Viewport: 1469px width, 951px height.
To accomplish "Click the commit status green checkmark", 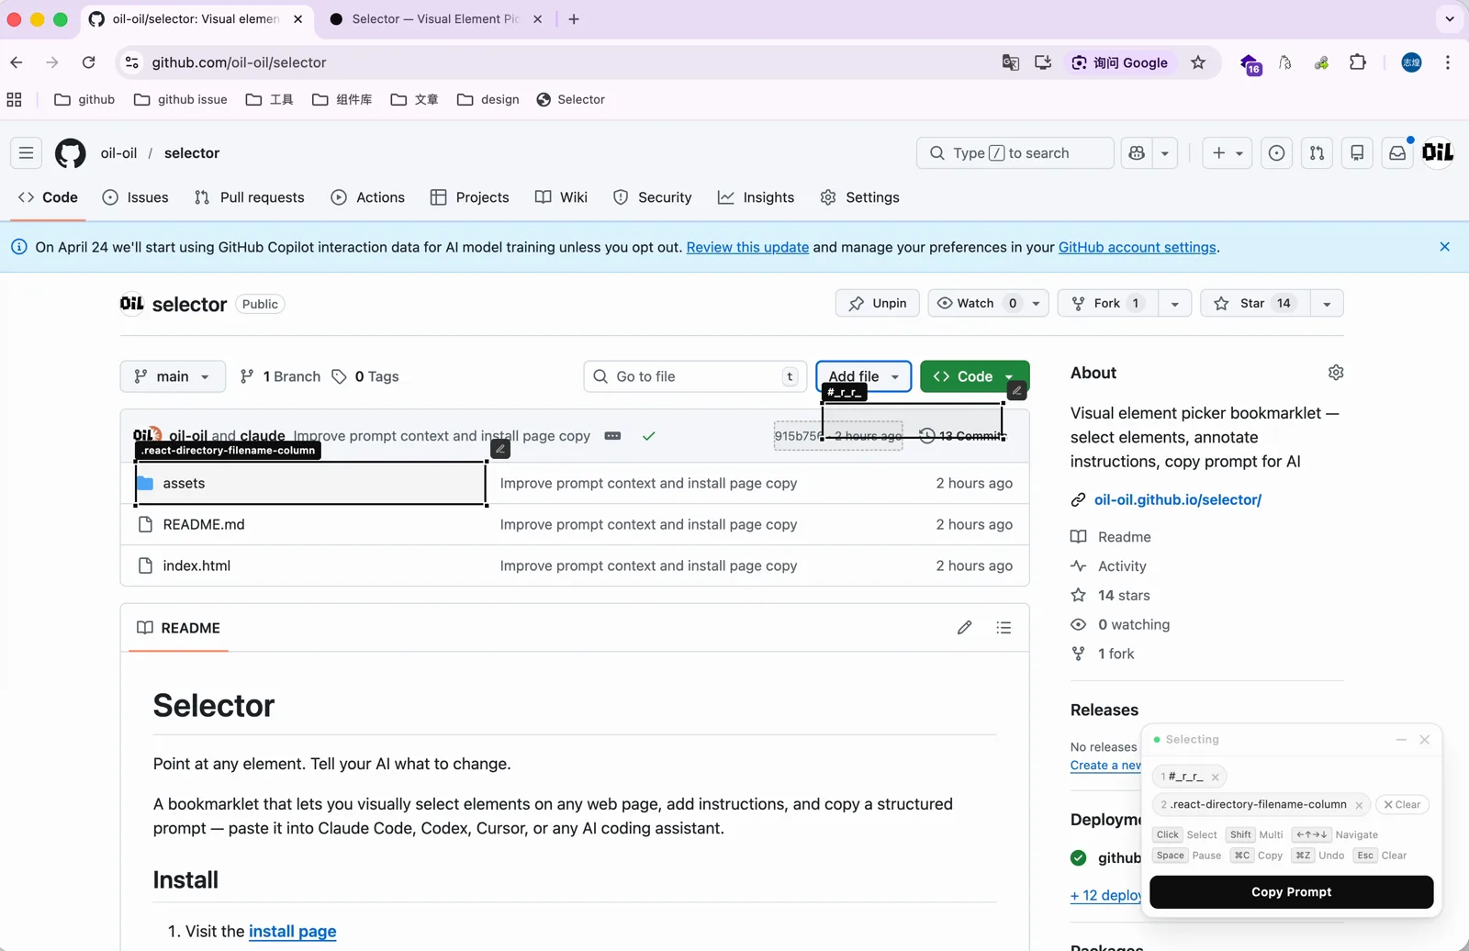I will tap(649, 436).
